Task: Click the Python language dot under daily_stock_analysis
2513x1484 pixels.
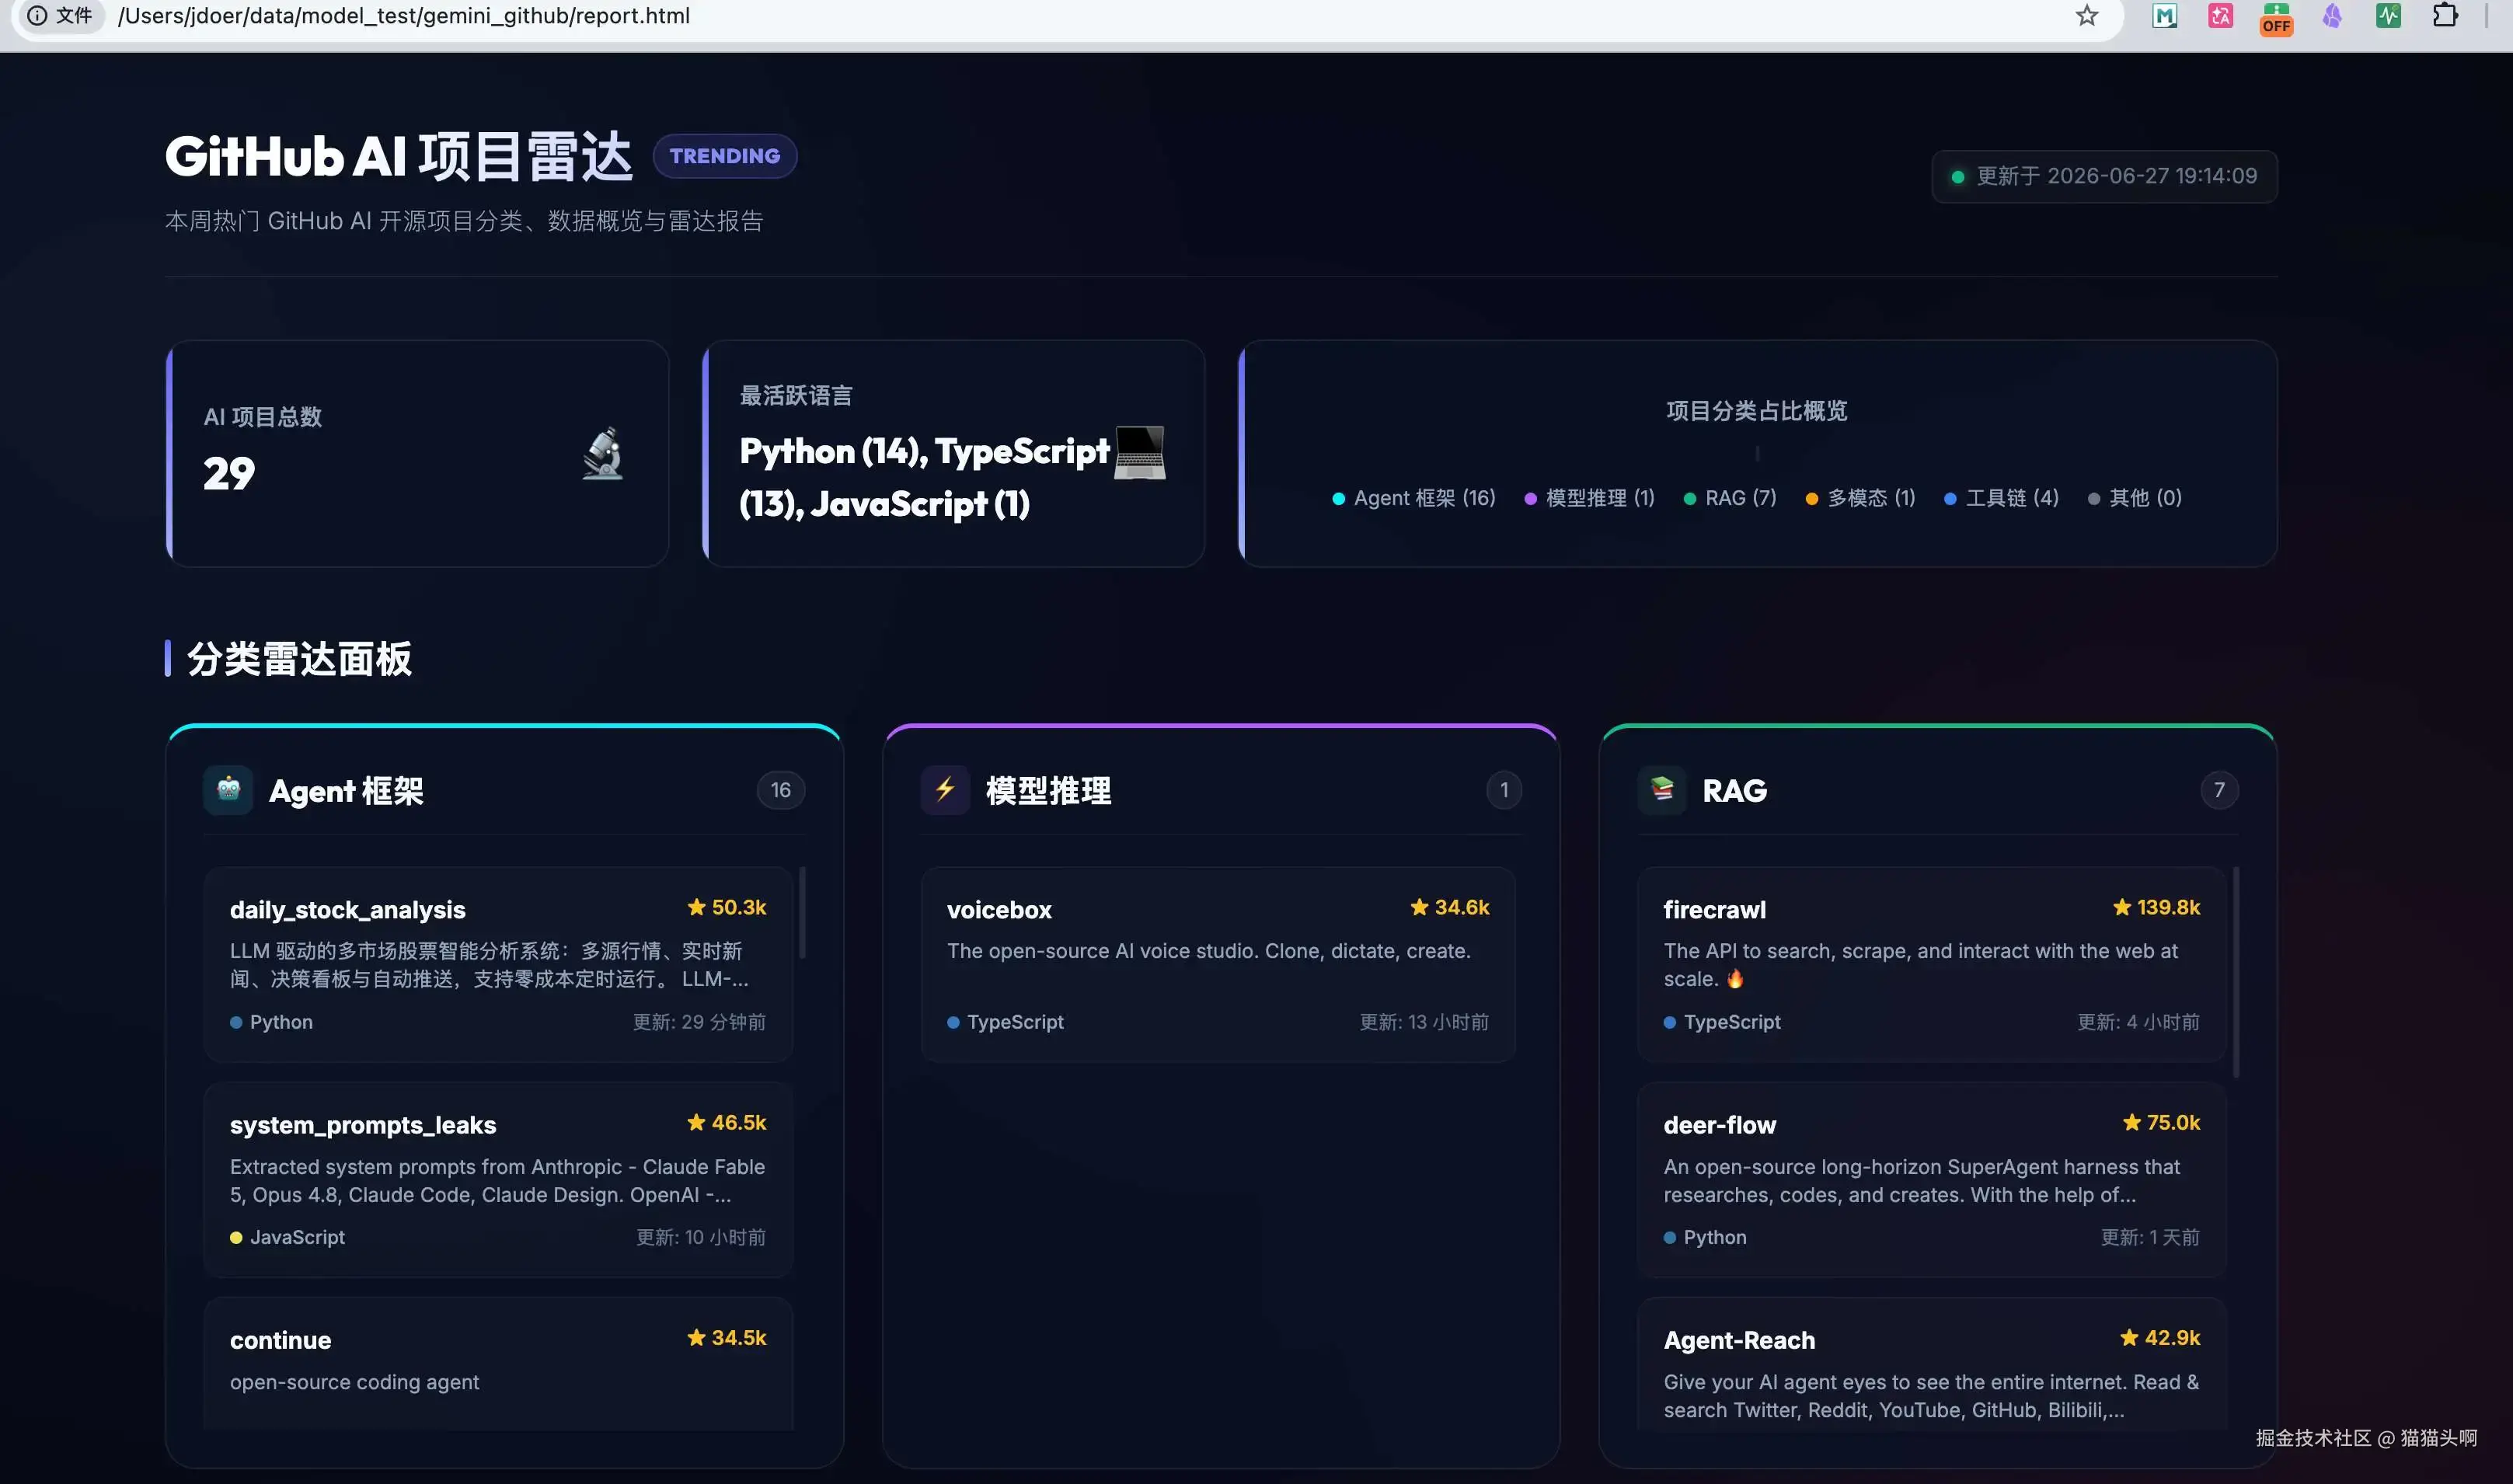Action: 236,1022
